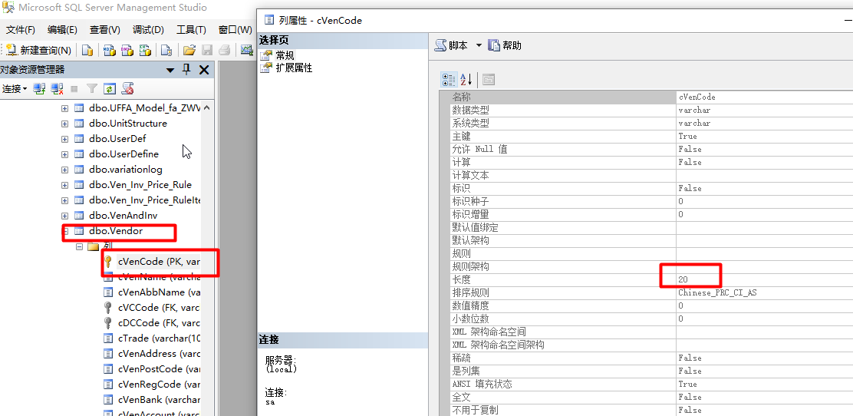The image size is (853, 416).
Task: Click the Print toolbar icon
Action: pyautogui.click(x=224, y=50)
